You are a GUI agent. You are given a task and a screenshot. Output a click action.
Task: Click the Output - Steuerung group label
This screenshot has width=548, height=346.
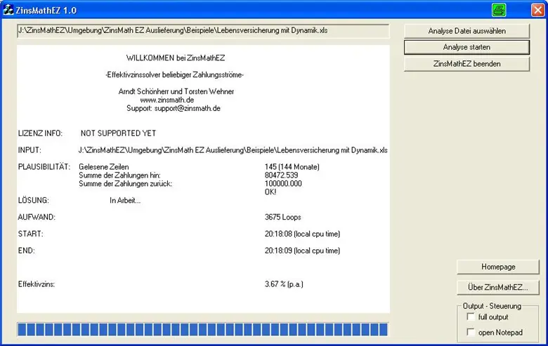pos(492,306)
